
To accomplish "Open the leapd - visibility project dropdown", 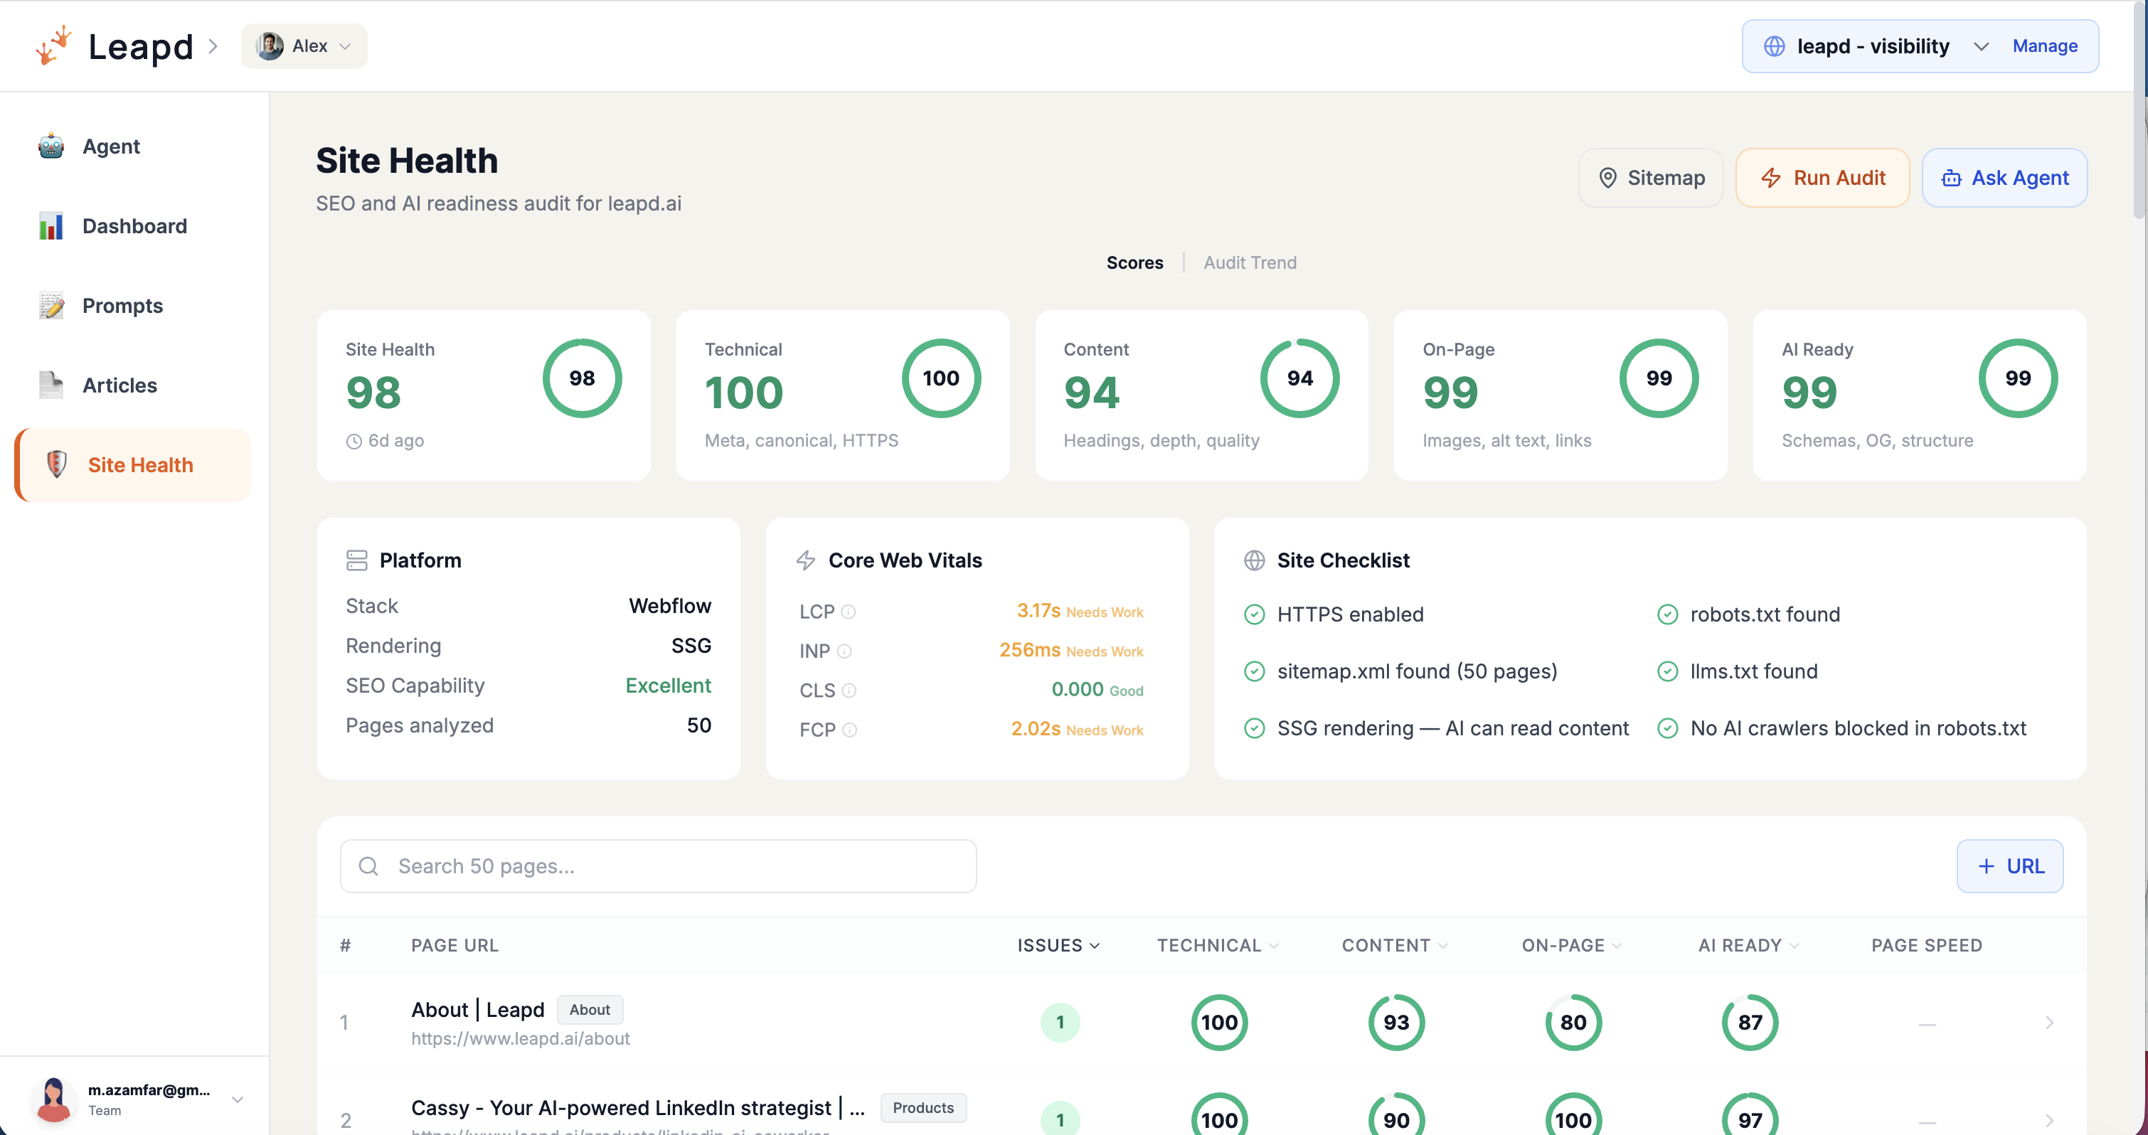I will pos(1982,46).
